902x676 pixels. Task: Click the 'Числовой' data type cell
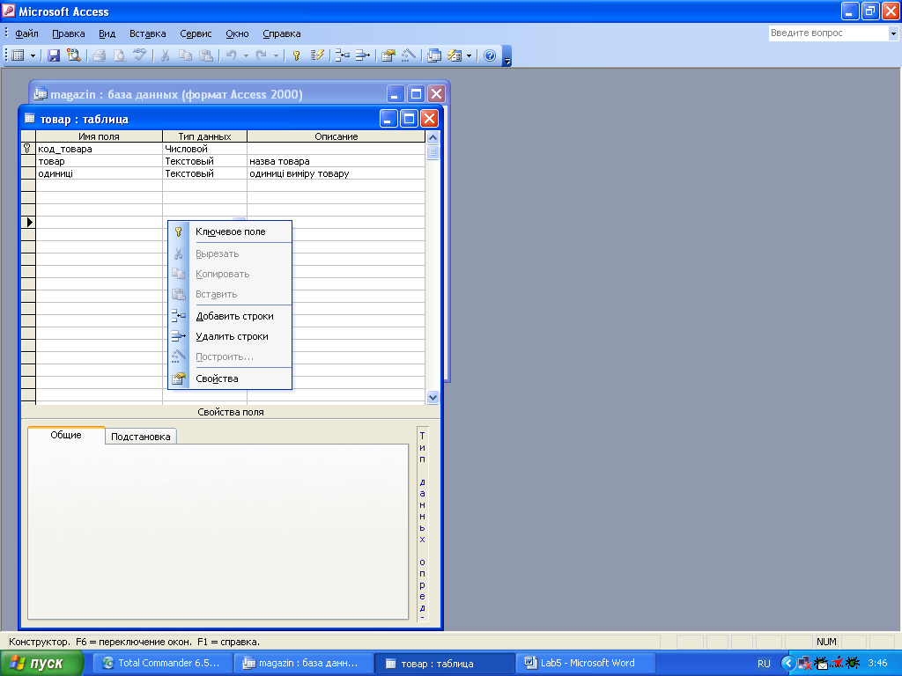(204, 149)
